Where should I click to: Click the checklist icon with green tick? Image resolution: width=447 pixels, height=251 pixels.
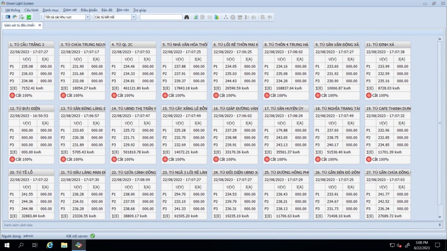click(x=22, y=17)
